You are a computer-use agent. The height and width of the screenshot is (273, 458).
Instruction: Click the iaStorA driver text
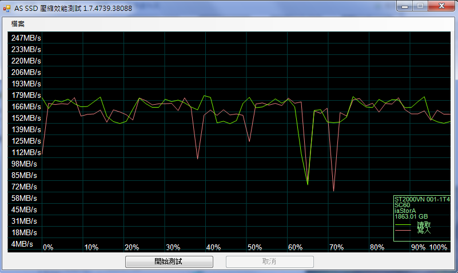[x=405, y=211]
